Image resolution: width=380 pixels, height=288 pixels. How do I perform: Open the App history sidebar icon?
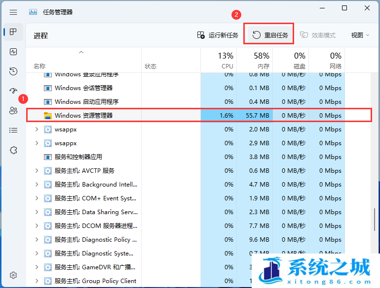pyautogui.click(x=13, y=71)
